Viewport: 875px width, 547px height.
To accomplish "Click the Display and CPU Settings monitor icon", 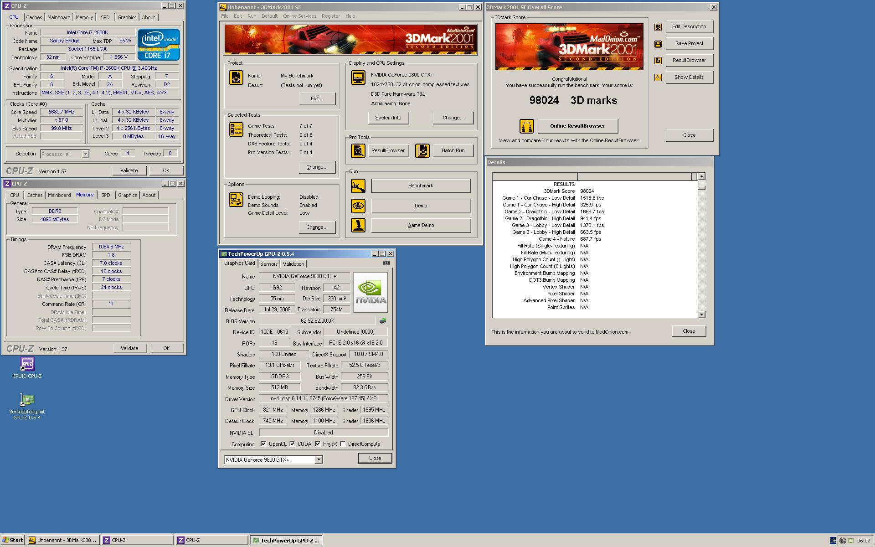I will pos(358,77).
